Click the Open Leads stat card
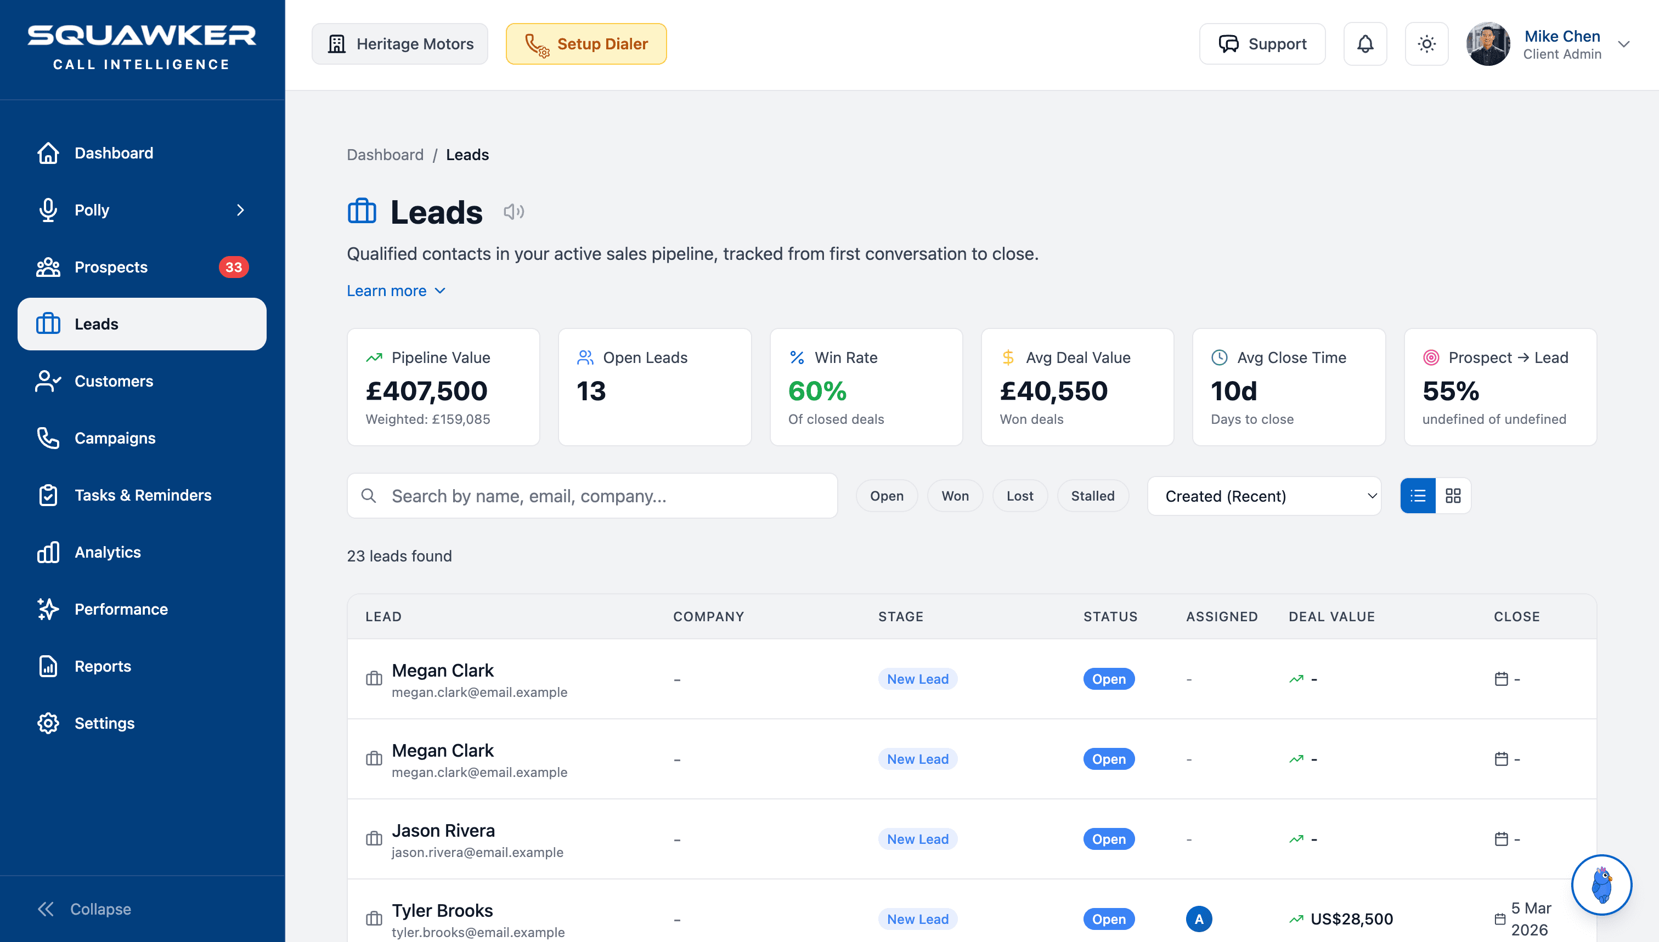The image size is (1659, 942). pos(654,387)
